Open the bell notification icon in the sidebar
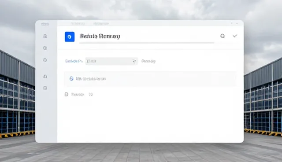 point(45,77)
